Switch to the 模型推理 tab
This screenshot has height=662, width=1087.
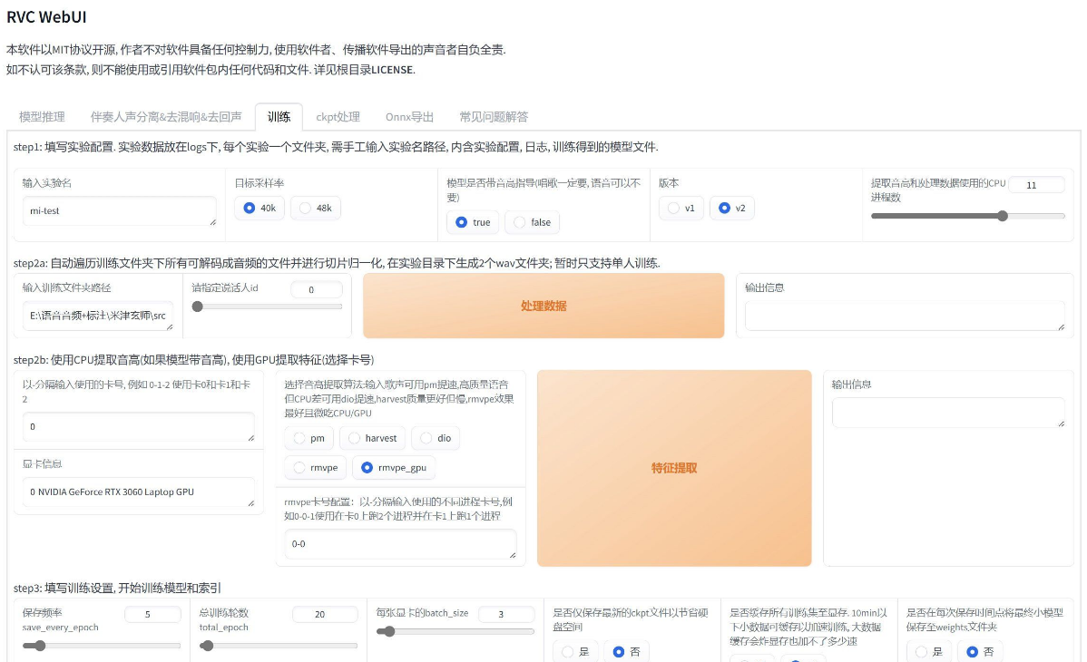click(x=42, y=117)
